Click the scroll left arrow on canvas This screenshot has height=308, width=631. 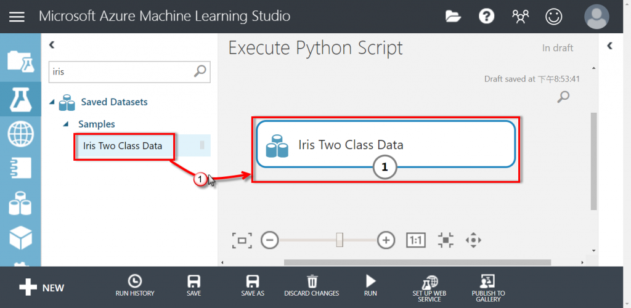(222, 263)
